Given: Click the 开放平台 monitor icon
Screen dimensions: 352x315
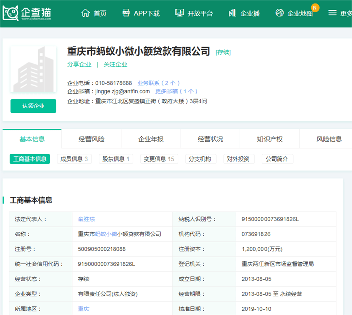Looking at the screenshot, I should (180, 13).
